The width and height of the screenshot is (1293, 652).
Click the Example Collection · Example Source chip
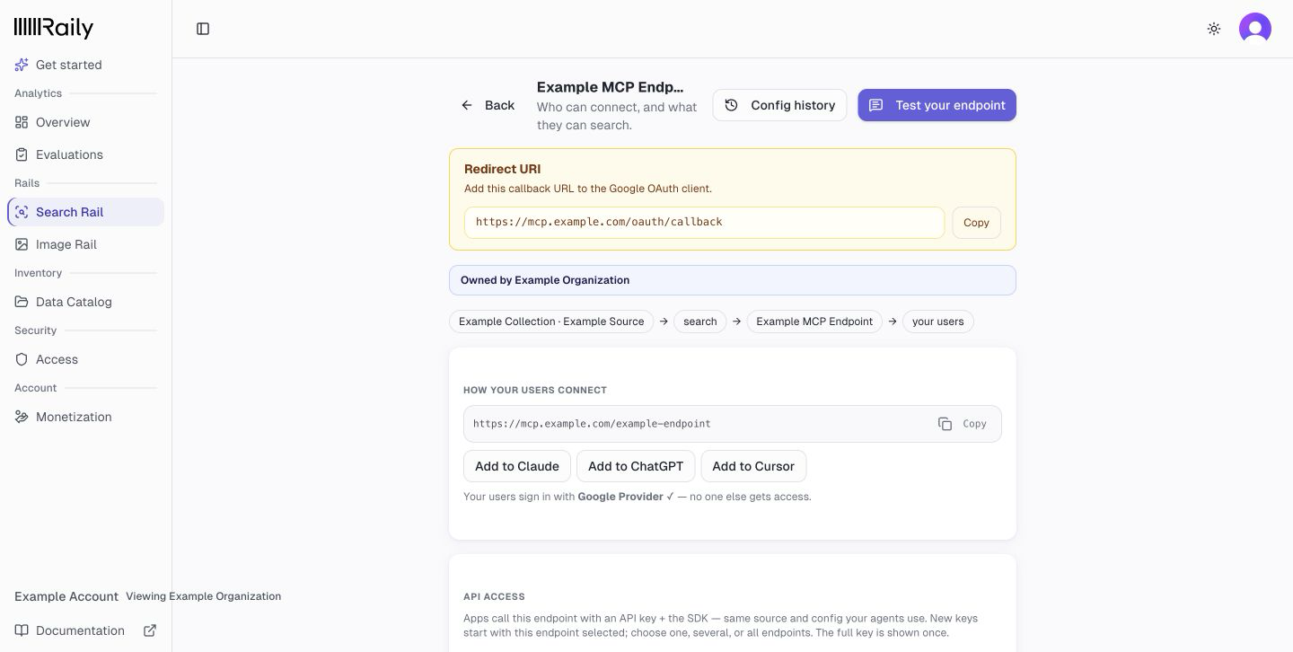pos(551,322)
